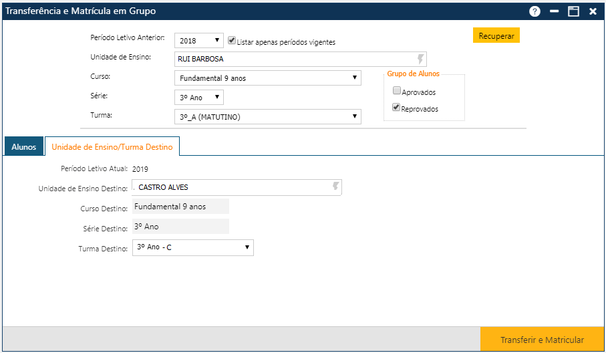This screenshot has height=353, width=606.
Task: Uncheck the Reprovados checkbox
Action: pos(397,108)
